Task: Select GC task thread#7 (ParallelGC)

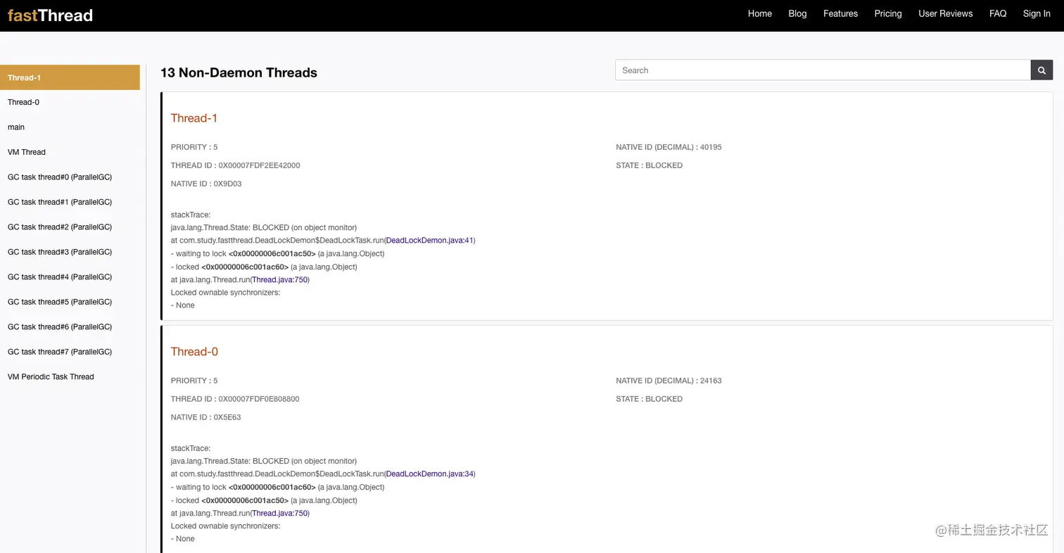Action: tap(70, 352)
